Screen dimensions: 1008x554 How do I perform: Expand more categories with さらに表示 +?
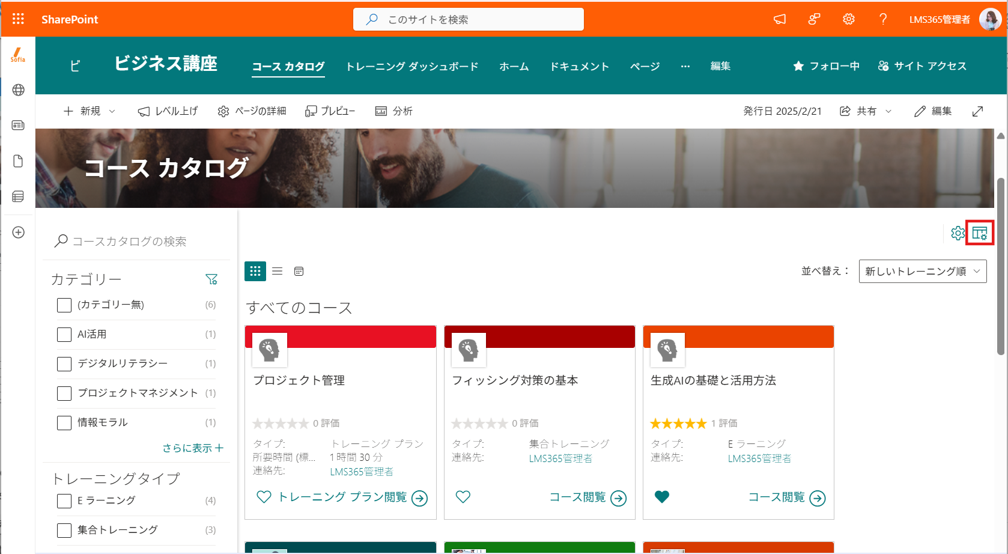[193, 448]
